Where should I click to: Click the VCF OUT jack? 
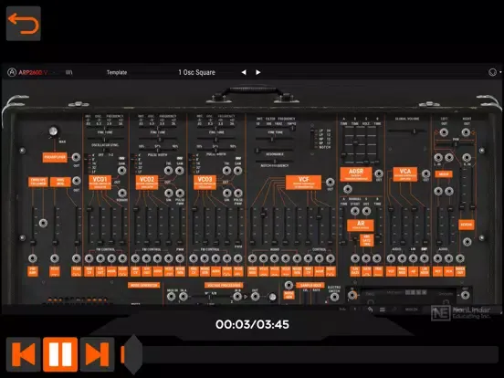coord(331,183)
